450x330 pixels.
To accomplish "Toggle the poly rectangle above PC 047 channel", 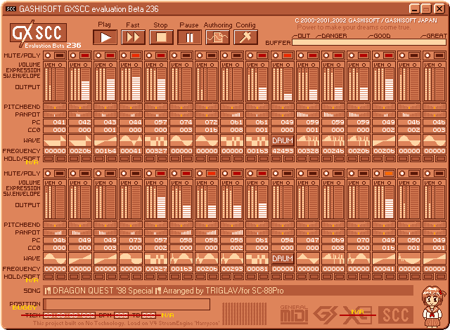I will (312, 173).
